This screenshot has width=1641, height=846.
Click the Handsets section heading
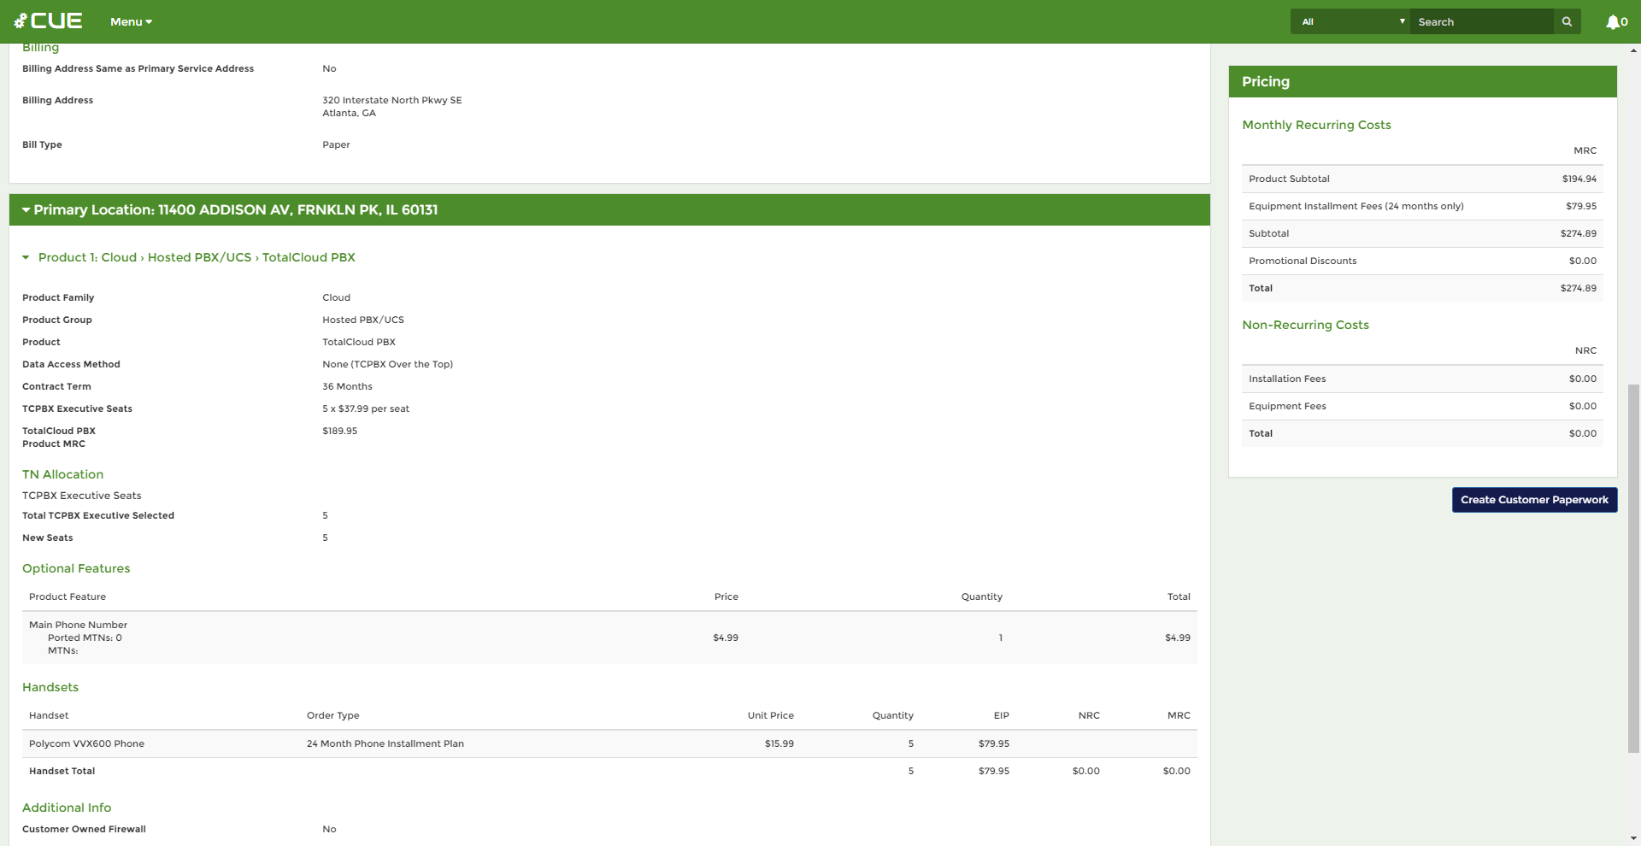click(x=50, y=688)
